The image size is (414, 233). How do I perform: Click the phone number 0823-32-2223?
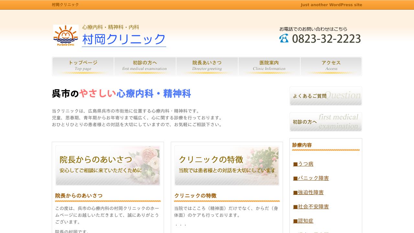[x=326, y=39]
